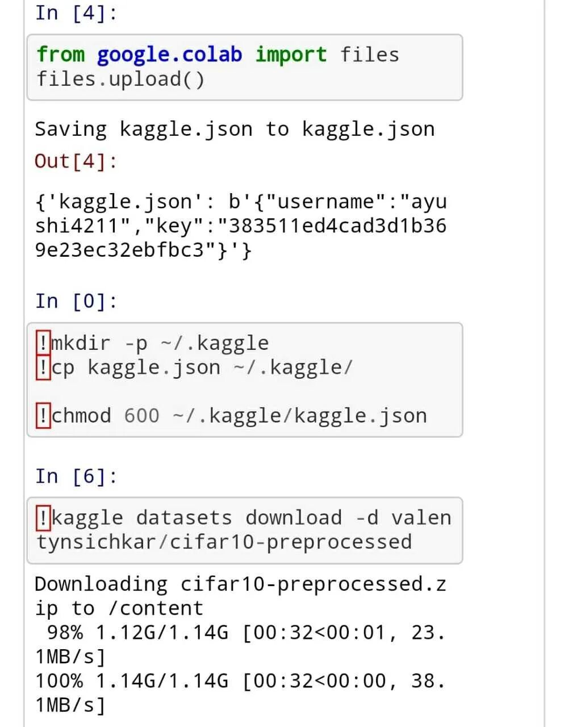Click the 100% download progress line
Image resolution: width=568 pixels, height=727 pixels.
tap(239, 680)
